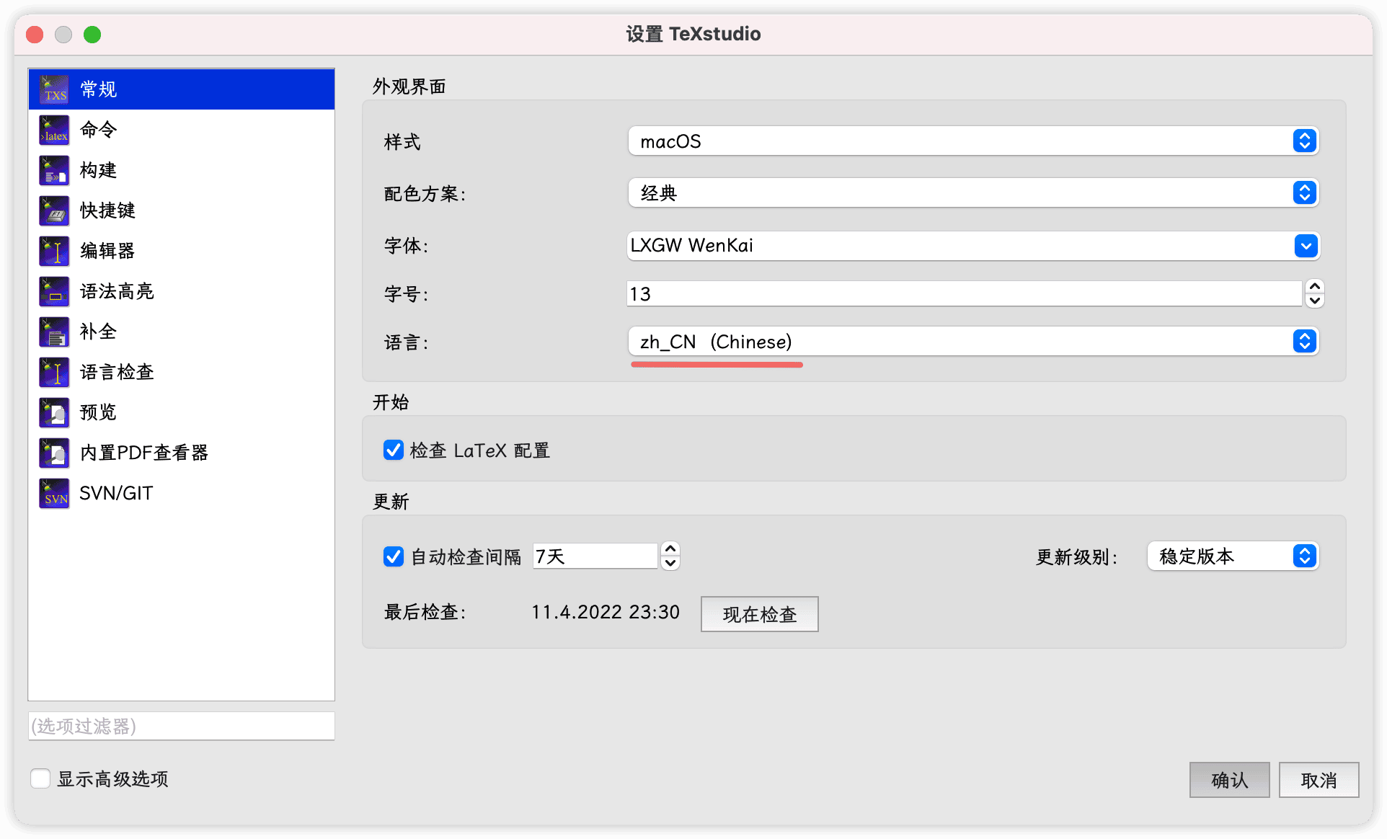Uncheck 检查 LaTeX 配置

393,450
